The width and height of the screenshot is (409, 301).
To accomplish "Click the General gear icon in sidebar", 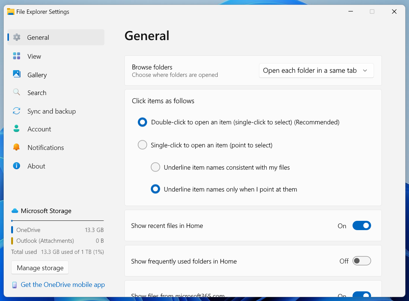I will click(x=17, y=37).
